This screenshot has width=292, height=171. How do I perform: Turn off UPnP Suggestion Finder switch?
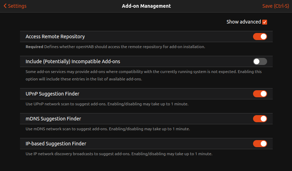(x=260, y=94)
